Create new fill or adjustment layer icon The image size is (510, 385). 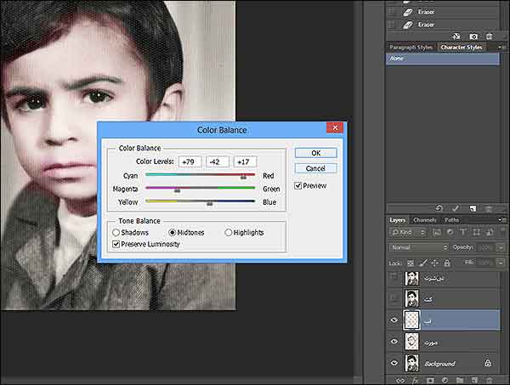(x=445, y=381)
